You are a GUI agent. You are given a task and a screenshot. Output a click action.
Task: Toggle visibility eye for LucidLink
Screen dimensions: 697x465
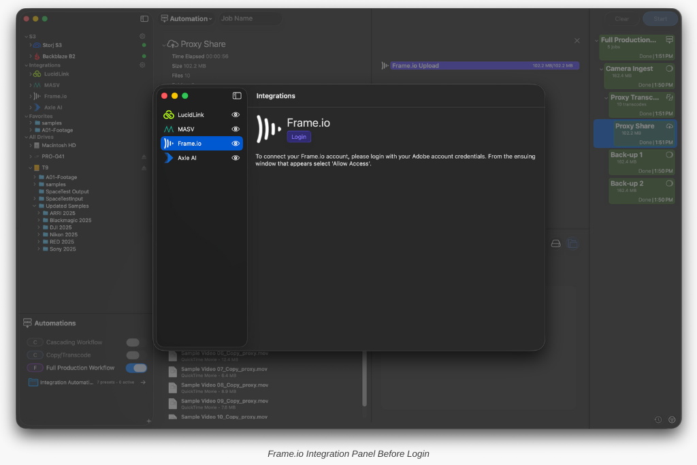click(236, 115)
